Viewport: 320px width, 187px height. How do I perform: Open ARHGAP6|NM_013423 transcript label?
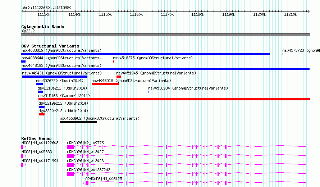[85, 161]
